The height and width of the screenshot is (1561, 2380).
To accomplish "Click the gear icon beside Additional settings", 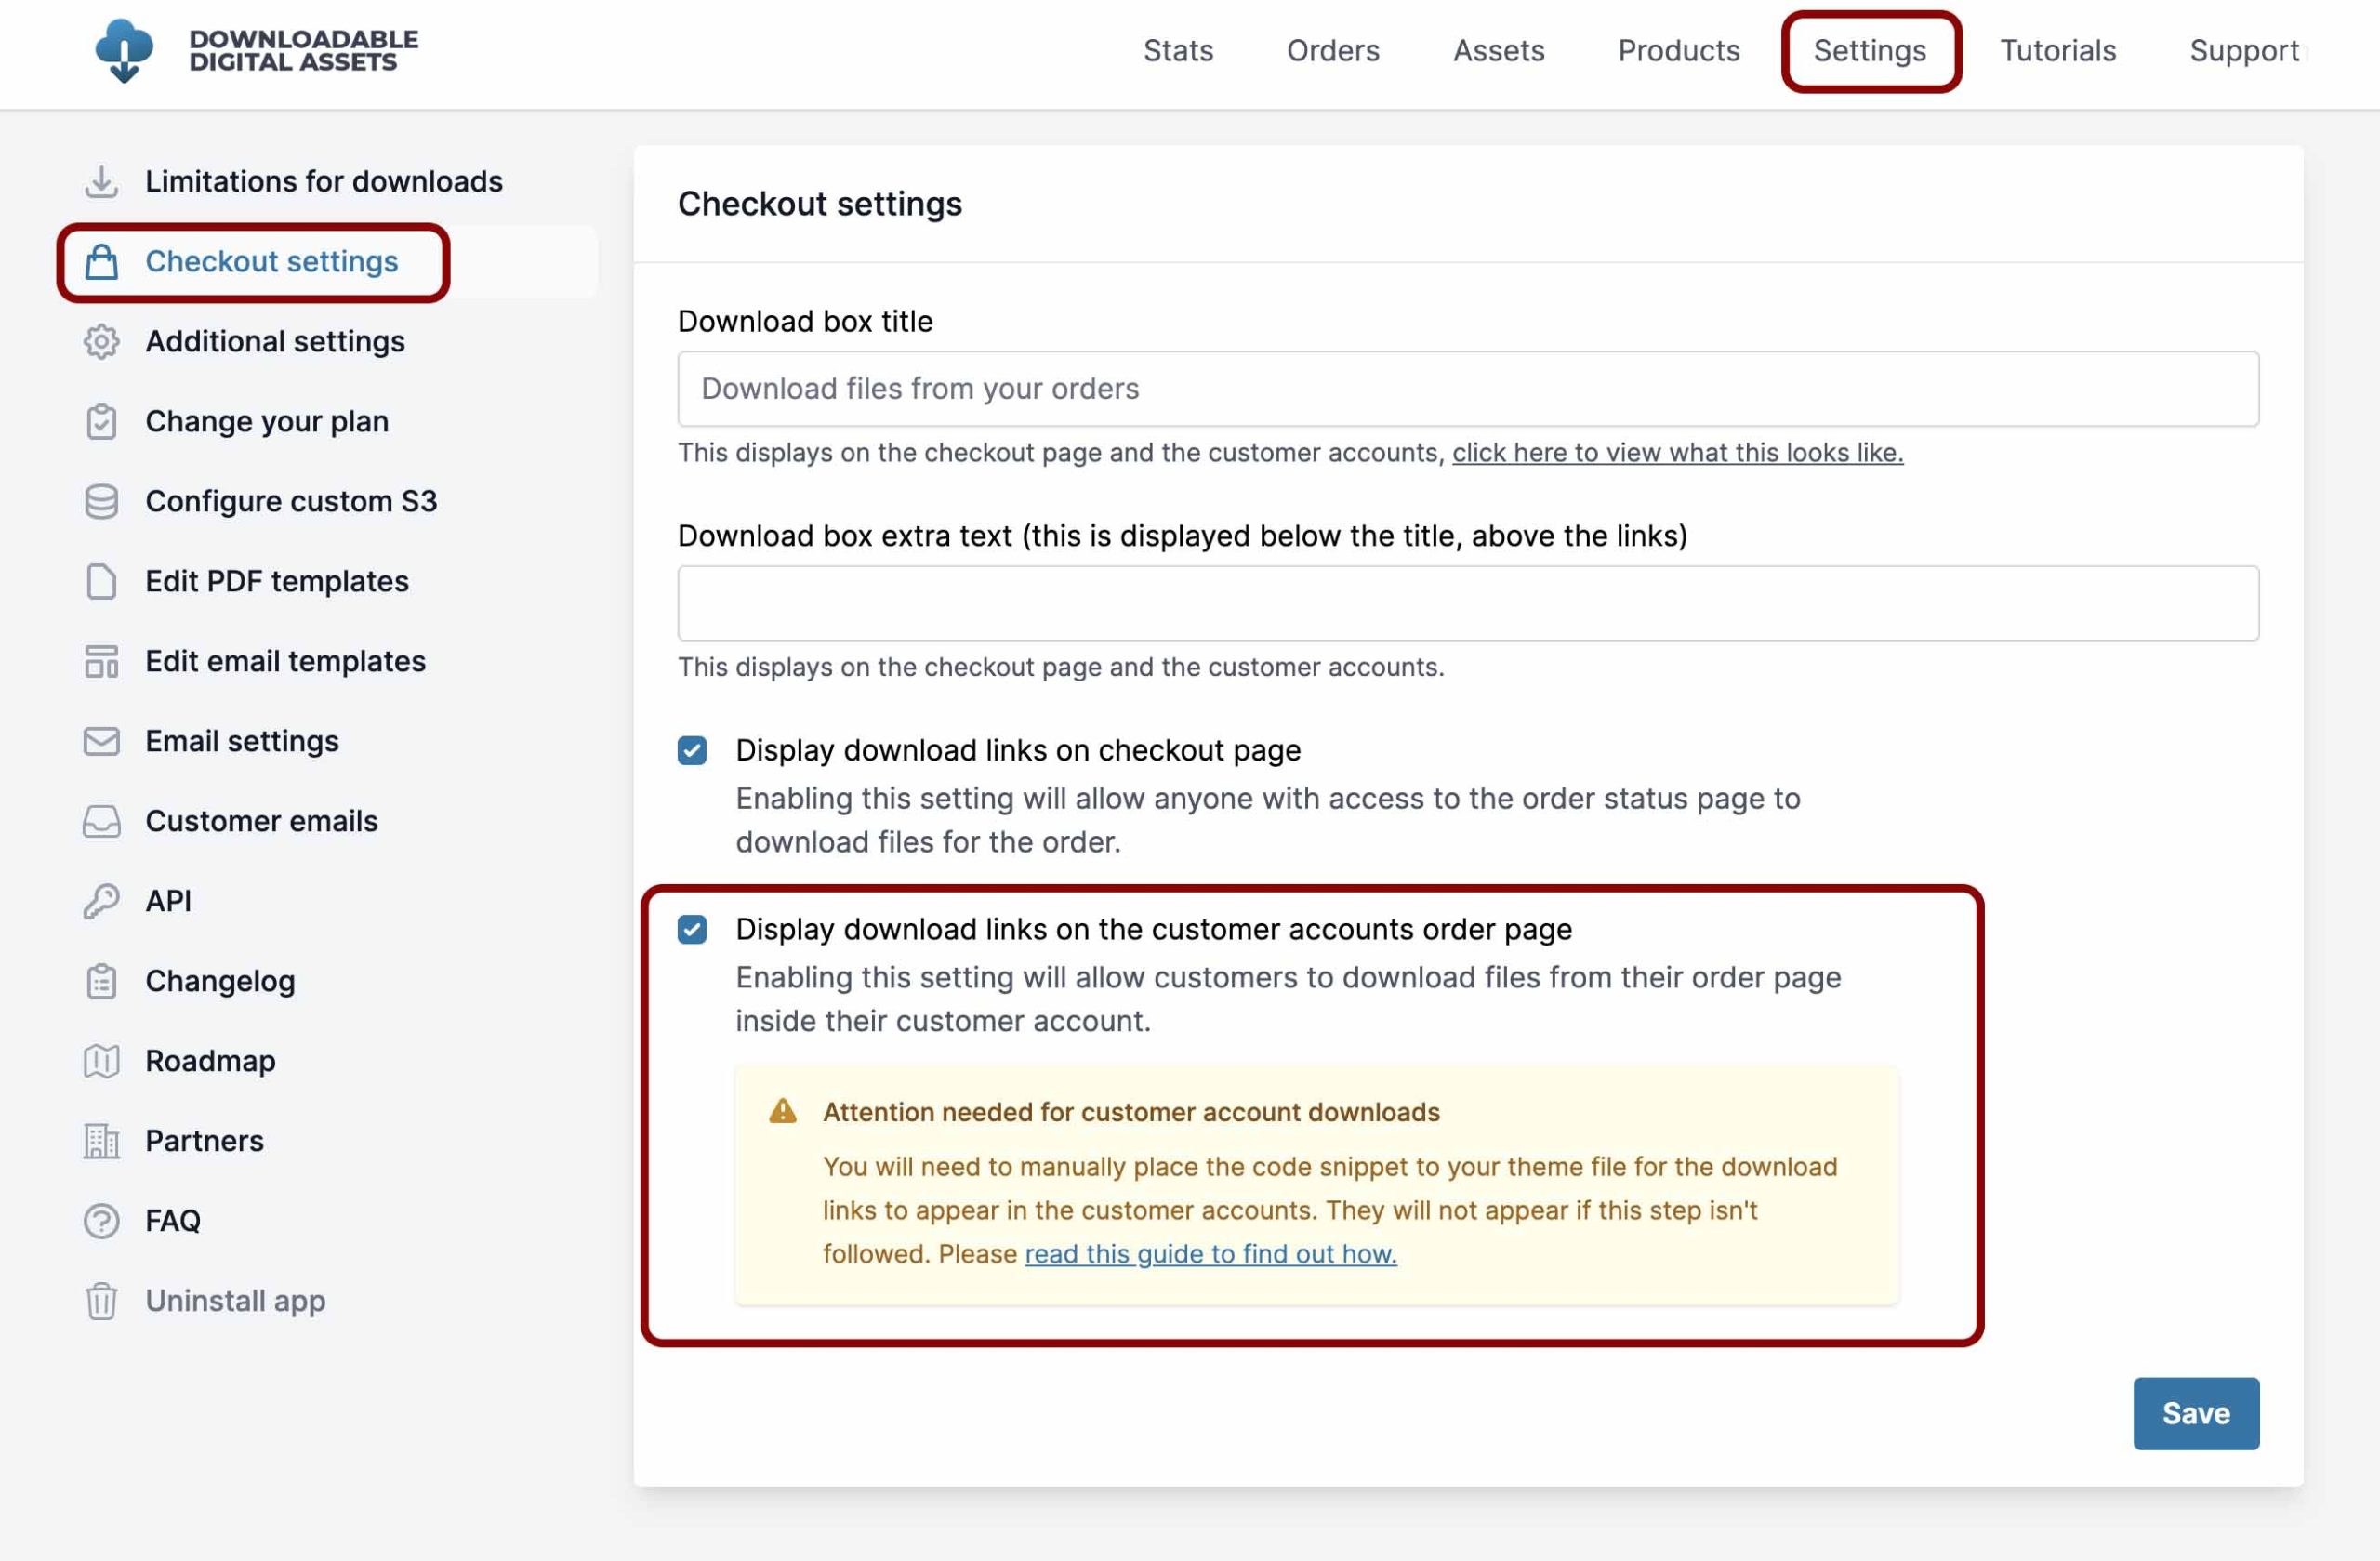I will click(101, 341).
